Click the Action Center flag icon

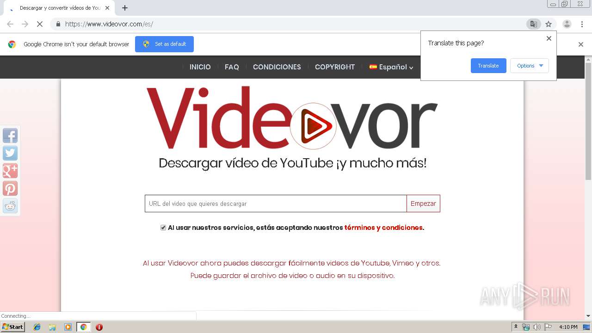(548, 327)
